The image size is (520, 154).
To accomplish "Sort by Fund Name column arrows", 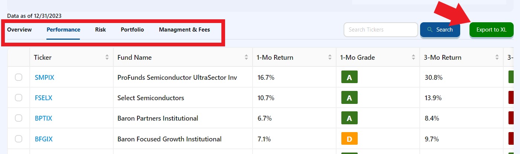I will tap(246, 58).
